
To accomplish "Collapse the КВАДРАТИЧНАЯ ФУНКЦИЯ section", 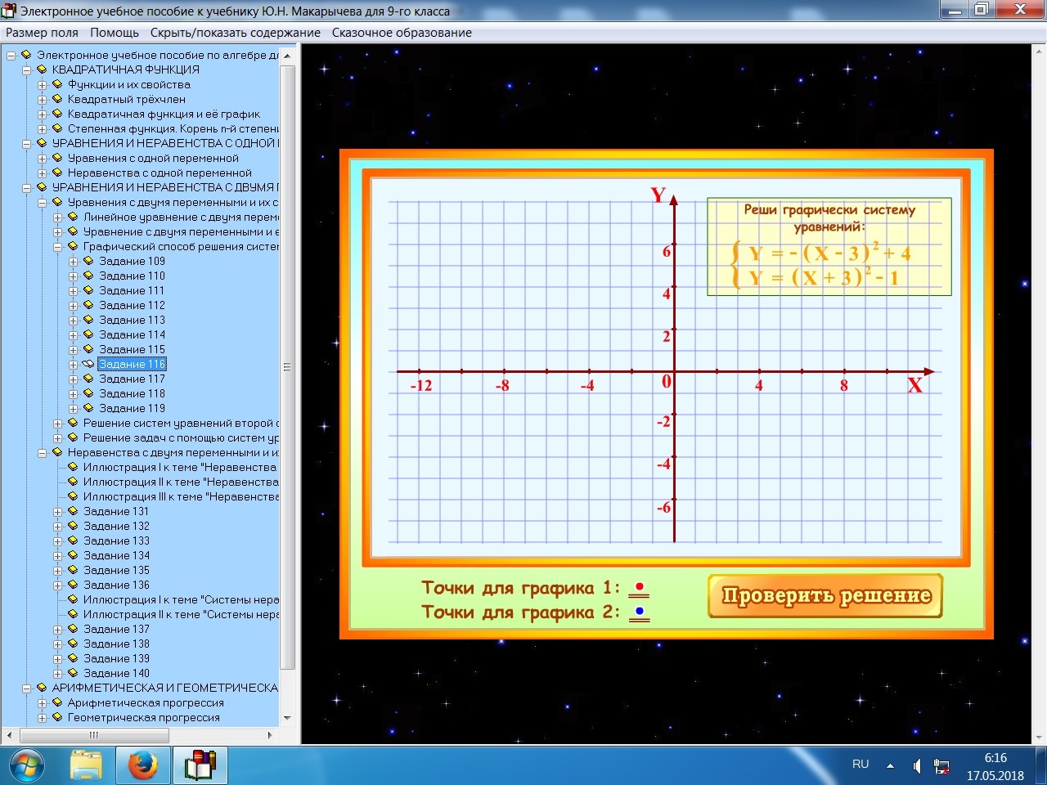I will tap(27, 70).
